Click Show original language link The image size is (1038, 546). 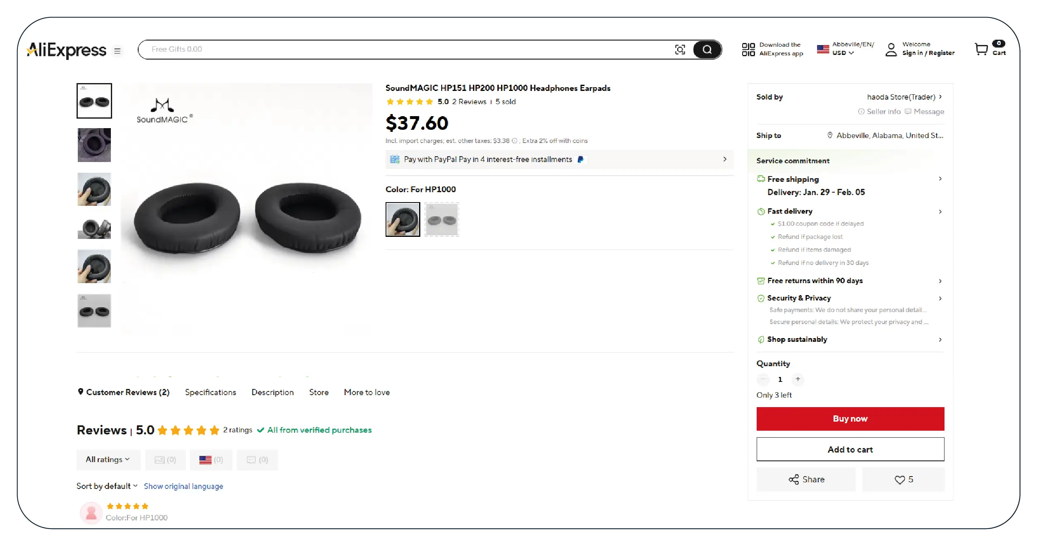[183, 486]
